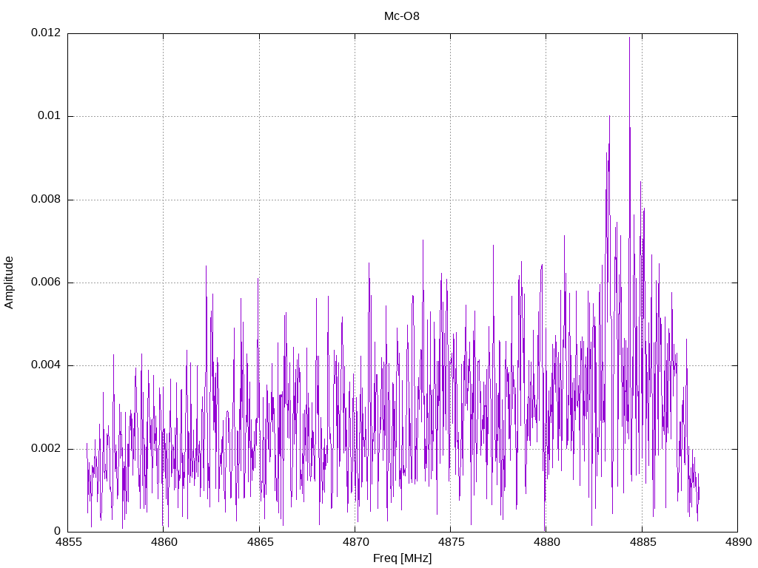Click the x-axis tick value "4865"

(x=260, y=542)
